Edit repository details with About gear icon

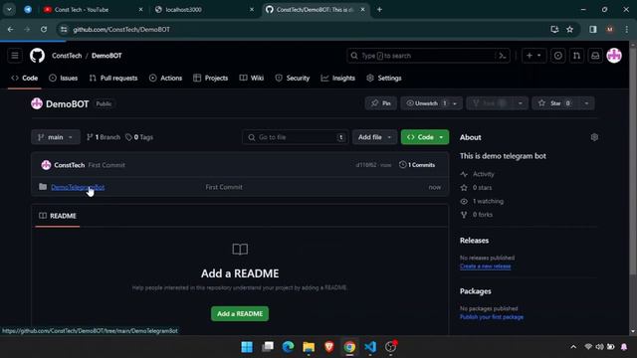pos(594,137)
